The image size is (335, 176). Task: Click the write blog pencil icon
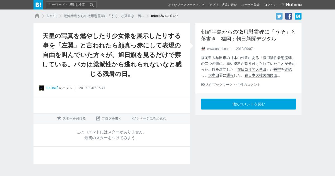(x=98, y=118)
